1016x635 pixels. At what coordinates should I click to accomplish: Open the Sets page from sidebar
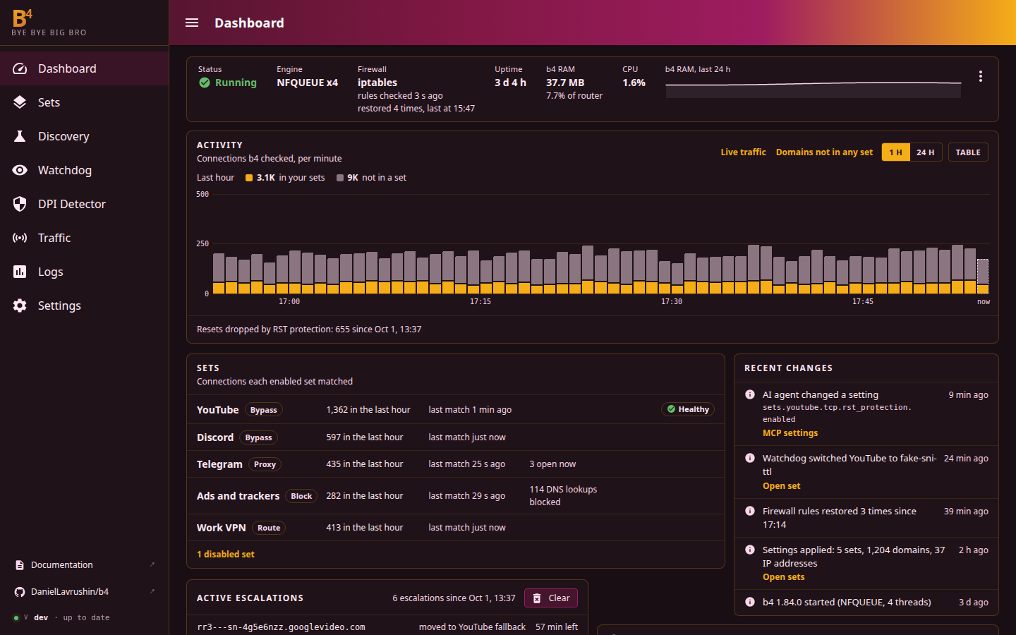(85, 102)
